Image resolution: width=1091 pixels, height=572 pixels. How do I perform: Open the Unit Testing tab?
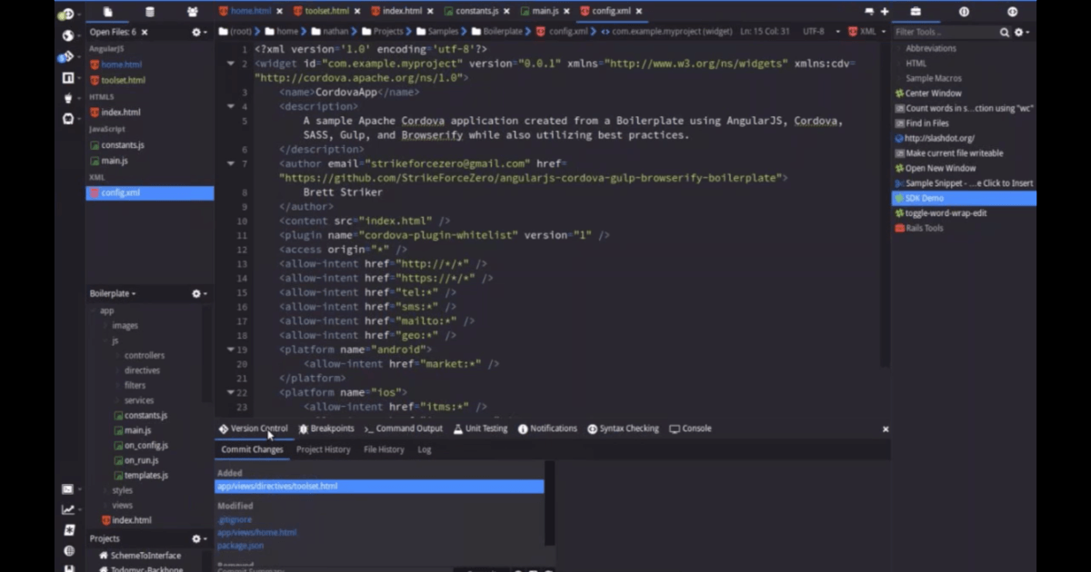tap(481, 429)
